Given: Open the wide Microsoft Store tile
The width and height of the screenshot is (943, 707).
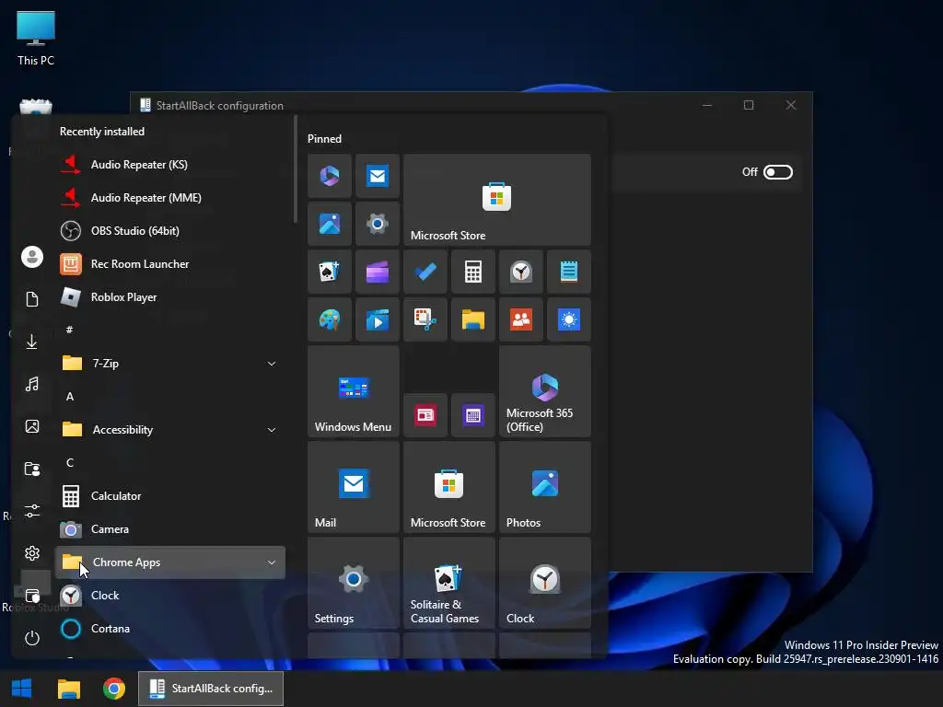Looking at the screenshot, I should tap(496, 200).
